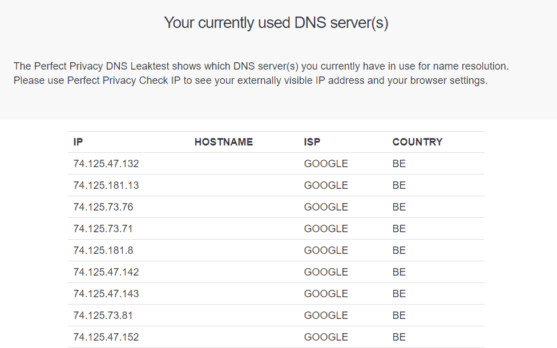Screen dimensions: 557x348
Task: Select IP address 74.125.47.142
Action: (x=106, y=272)
